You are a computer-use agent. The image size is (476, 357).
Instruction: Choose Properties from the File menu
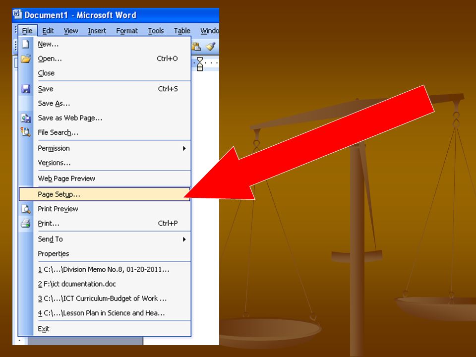coord(105,254)
